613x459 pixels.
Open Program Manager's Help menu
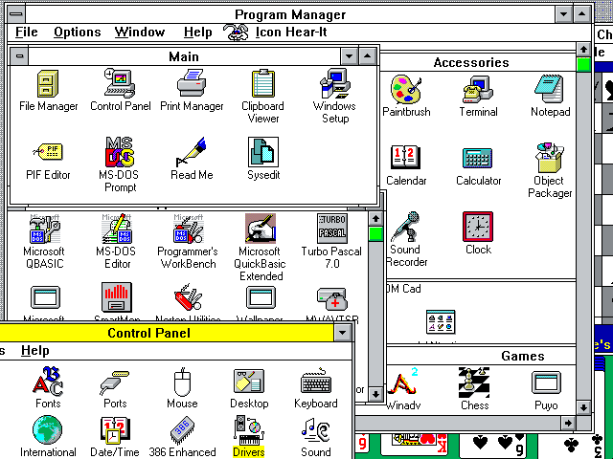(x=198, y=32)
